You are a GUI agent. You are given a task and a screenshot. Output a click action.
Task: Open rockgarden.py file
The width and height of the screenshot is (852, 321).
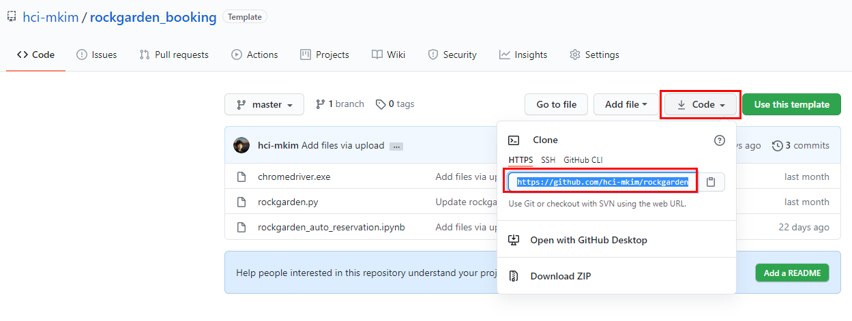(288, 202)
